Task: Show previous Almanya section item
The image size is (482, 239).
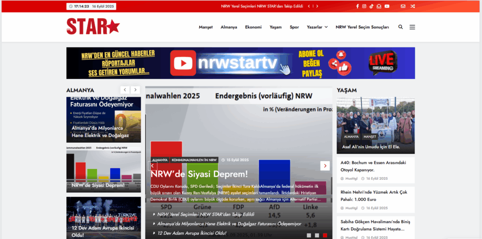Action: tap(125, 90)
